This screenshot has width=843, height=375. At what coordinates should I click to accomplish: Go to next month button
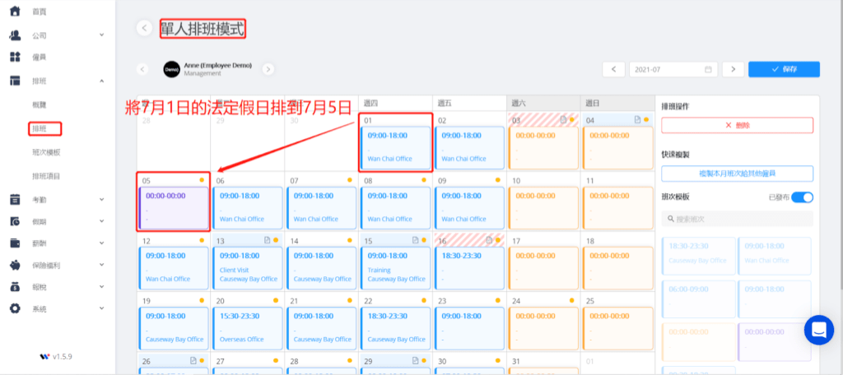click(733, 69)
